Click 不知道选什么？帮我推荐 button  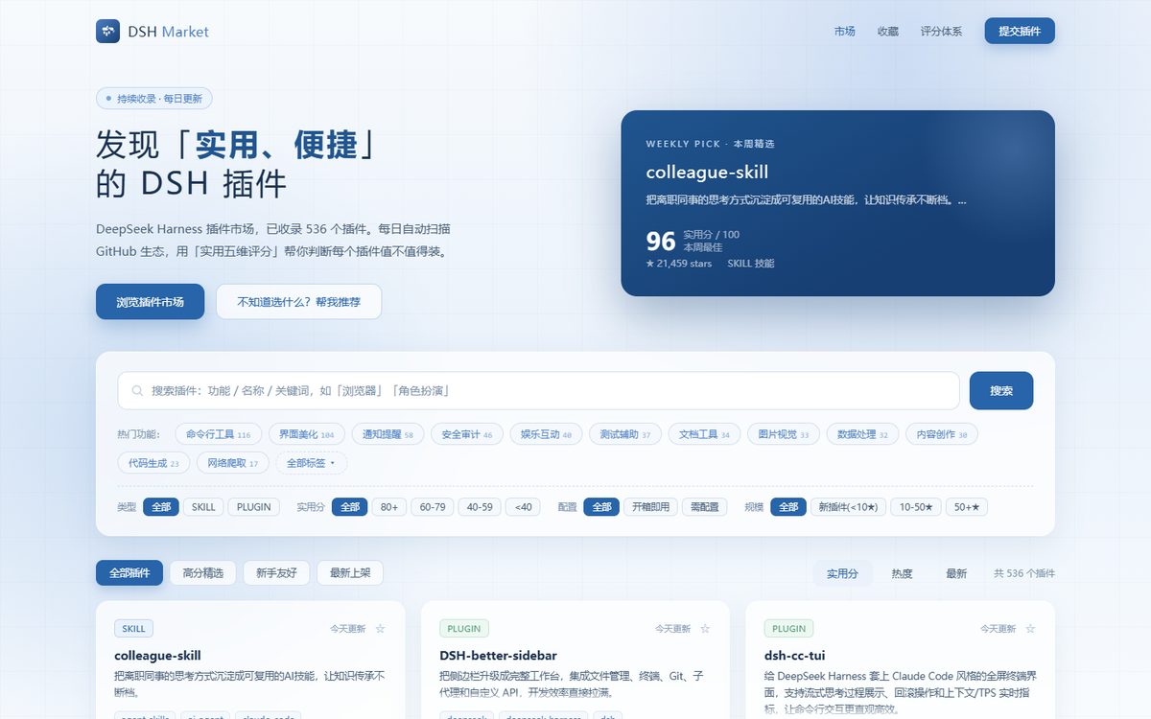tap(298, 302)
